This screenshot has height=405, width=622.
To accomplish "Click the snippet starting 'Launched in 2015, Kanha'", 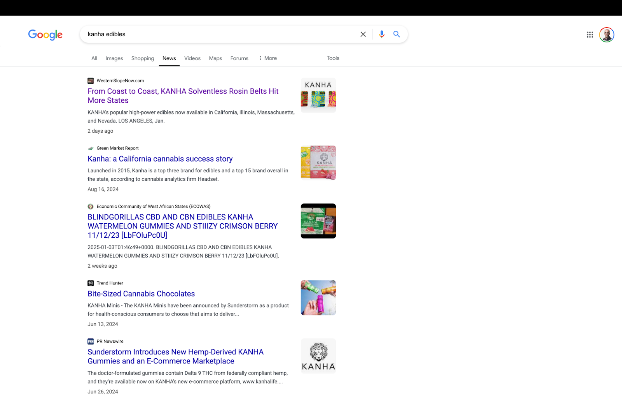I will pos(188,175).
